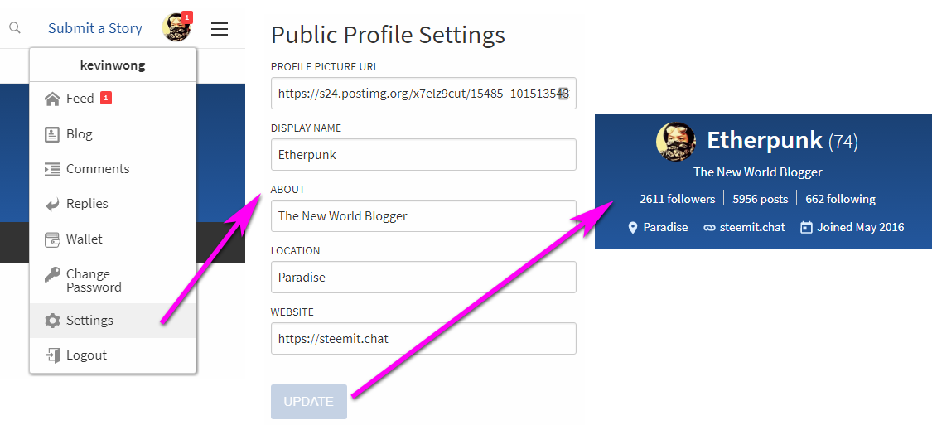
Task: Click the Submit a Story link
Action: 95,28
